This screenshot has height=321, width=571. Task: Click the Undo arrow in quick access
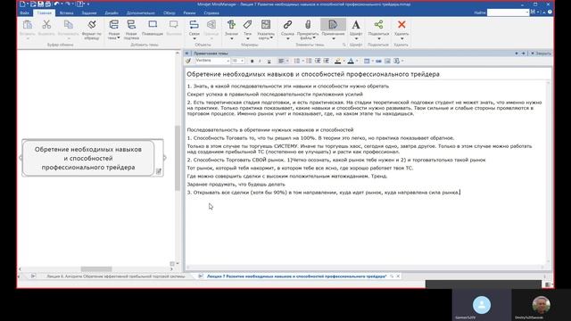56,4
